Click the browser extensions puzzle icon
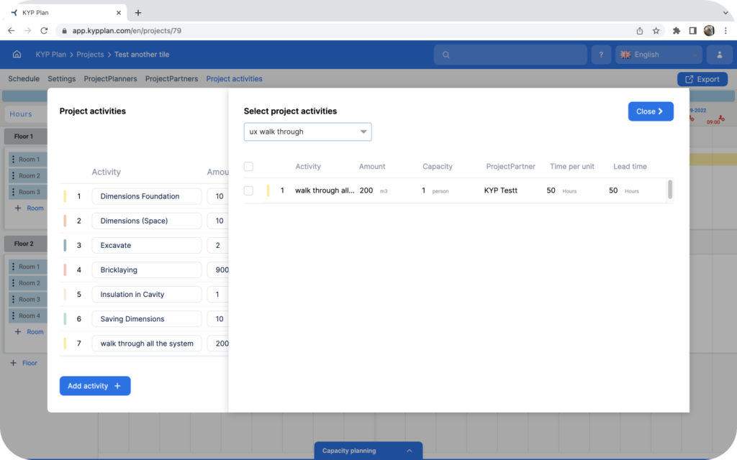Screen dimensions: 737x460 [x=677, y=30]
